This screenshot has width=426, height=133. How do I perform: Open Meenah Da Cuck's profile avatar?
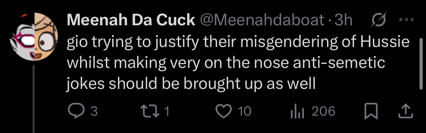pos(34,37)
